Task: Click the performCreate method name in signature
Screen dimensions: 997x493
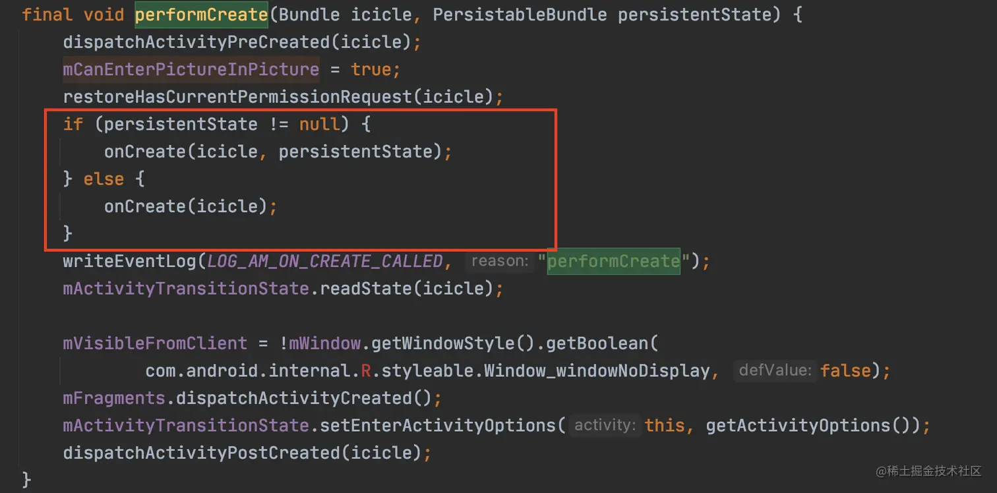Action: pos(201,14)
